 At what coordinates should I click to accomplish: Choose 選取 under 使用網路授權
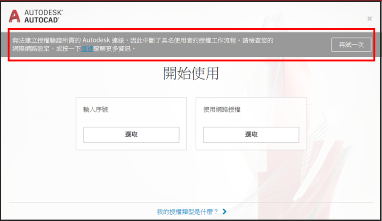[x=251, y=135]
